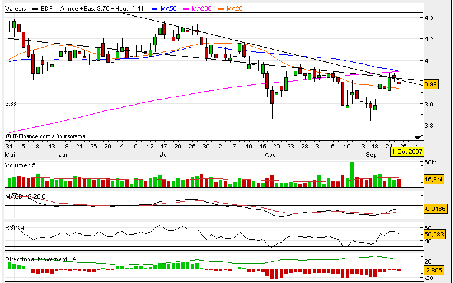Click the yellow '1 Oct 2007' date tag
Viewport: 453px width, 283px height.
pos(407,152)
